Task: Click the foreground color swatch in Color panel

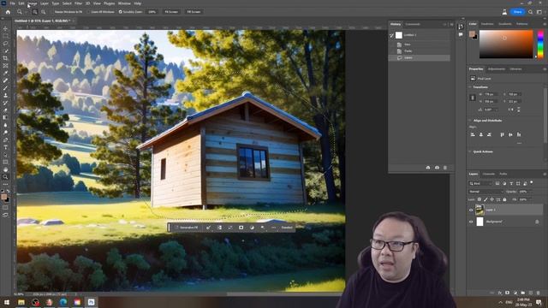Action: point(472,33)
